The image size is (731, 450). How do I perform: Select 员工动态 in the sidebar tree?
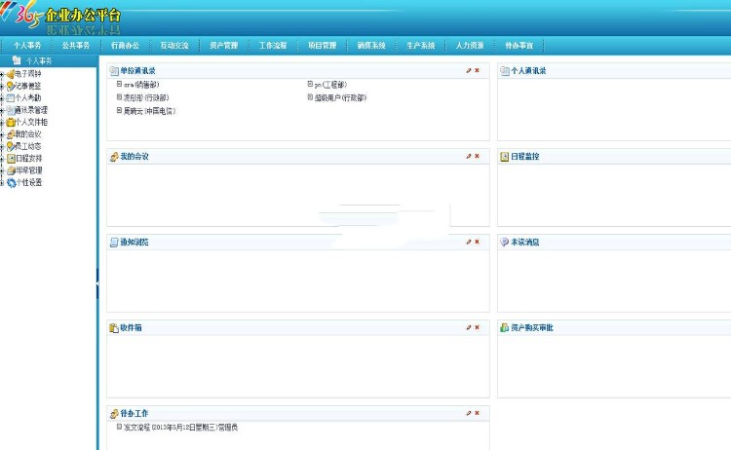29,146
